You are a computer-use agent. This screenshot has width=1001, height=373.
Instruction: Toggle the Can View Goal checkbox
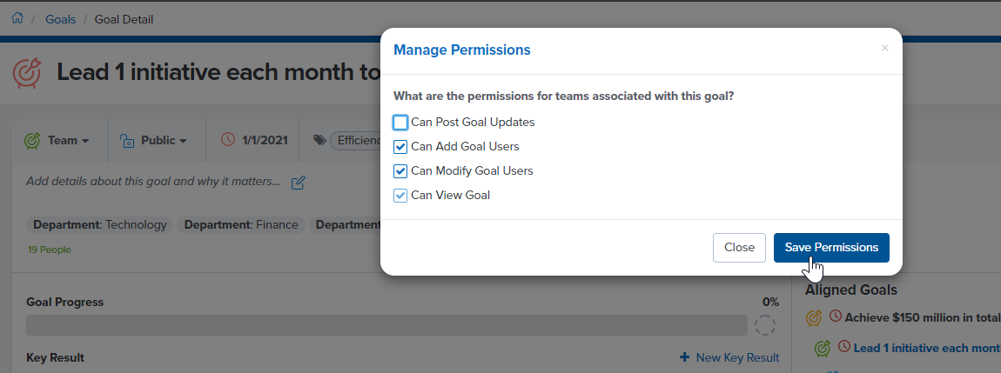coord(400,195)
